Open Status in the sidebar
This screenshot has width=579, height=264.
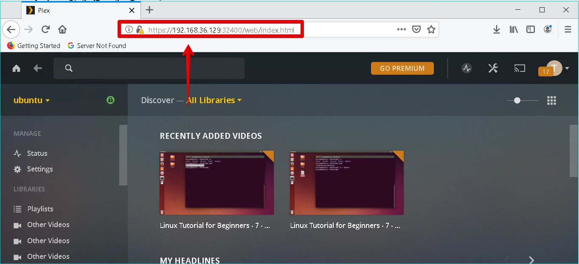(x=31, y=153)
